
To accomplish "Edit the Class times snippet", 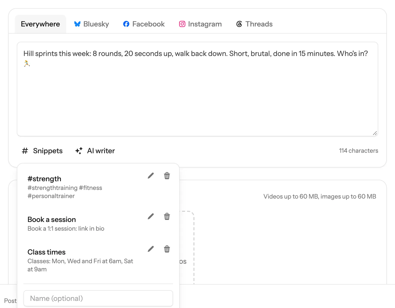I will [x=151, y=249].
